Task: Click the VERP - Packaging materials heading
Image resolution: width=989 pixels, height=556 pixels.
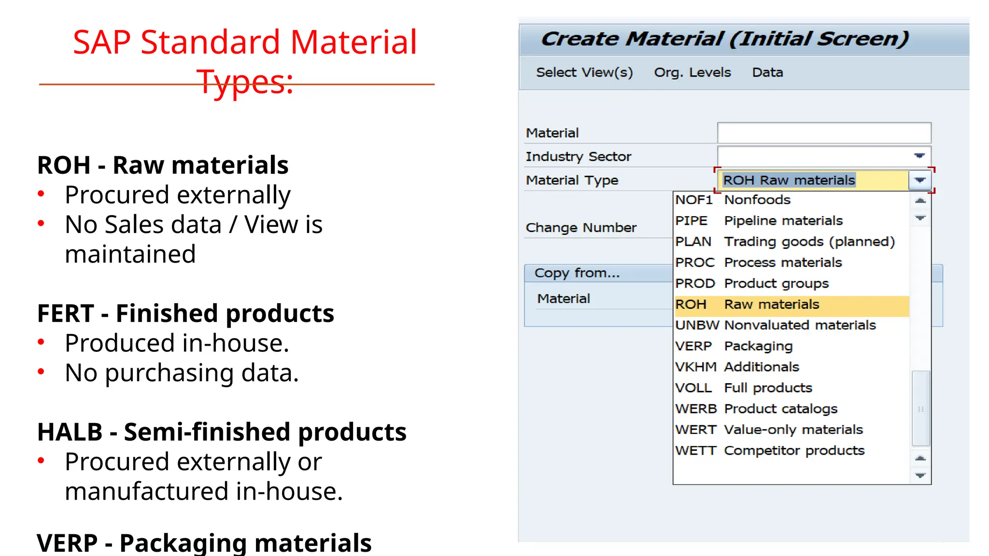Action: [x=204, y=543]
